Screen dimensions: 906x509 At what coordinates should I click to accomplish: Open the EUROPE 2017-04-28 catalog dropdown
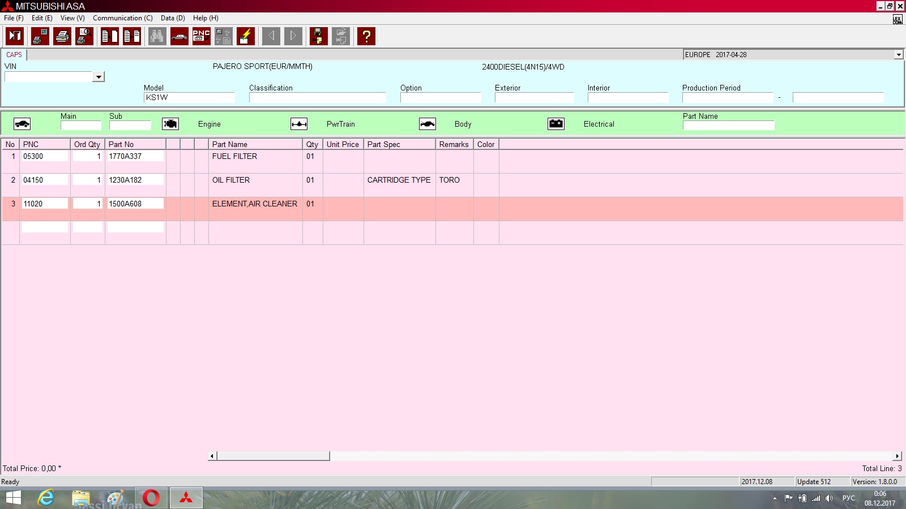pyautogui.click(x=898, y=55)
